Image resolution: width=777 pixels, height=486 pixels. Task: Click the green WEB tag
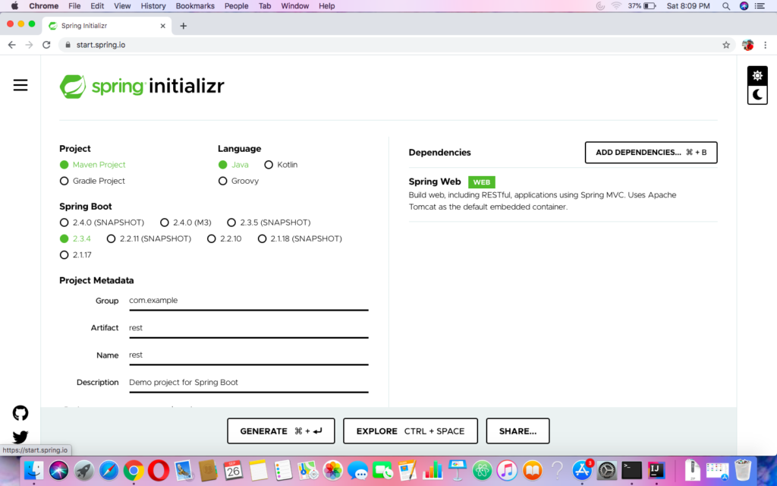482,182
